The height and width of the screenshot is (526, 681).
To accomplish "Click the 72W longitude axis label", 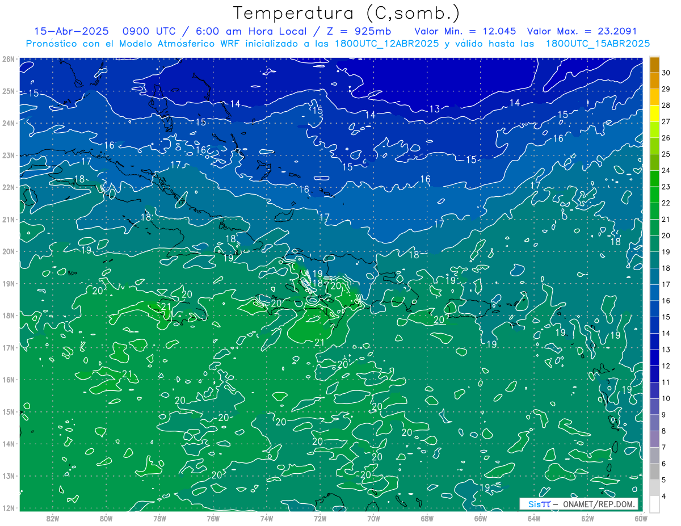I will point(320,518).
